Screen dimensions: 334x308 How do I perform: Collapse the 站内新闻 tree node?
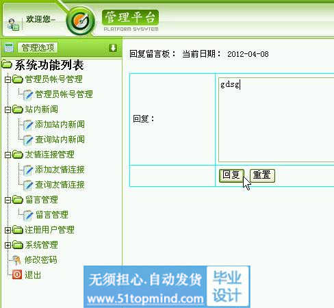pos(8,110)
